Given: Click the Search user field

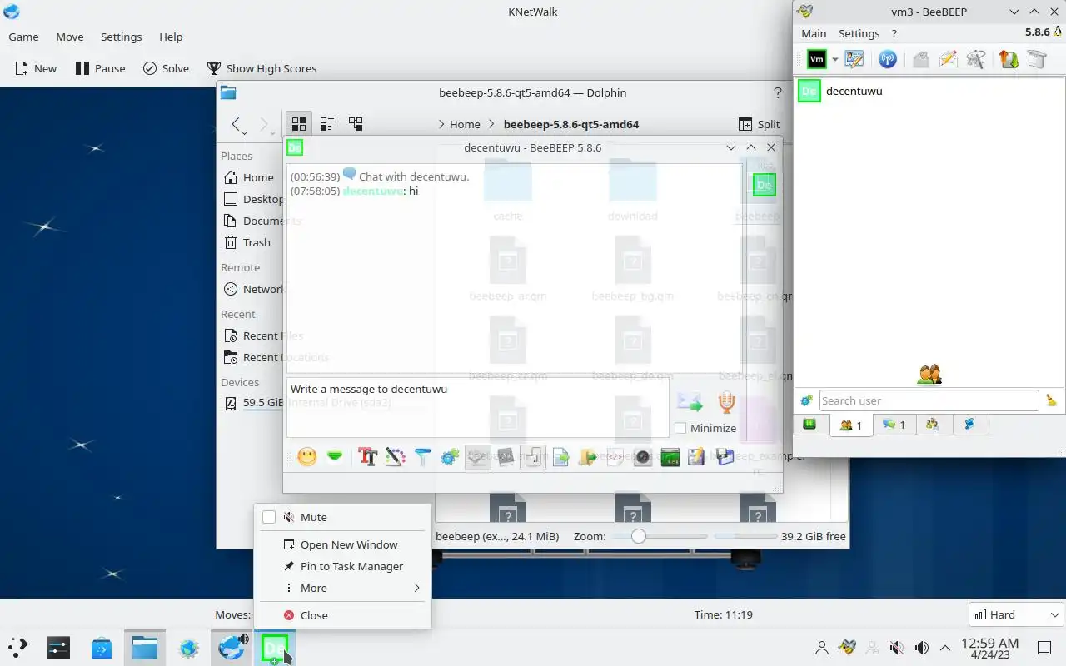Looking at the screenshot, I should (929, 400).
